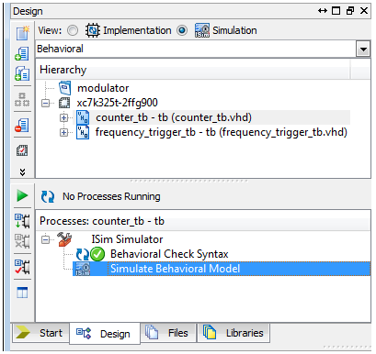Click the New Source icon

pyautogui.click(x=22, y=33)
